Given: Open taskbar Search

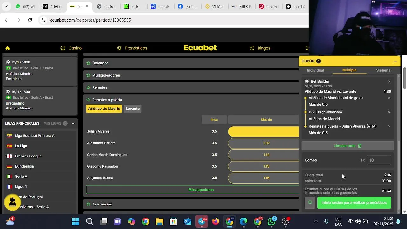Looking at the screenshot, I should tap(90, 221).
